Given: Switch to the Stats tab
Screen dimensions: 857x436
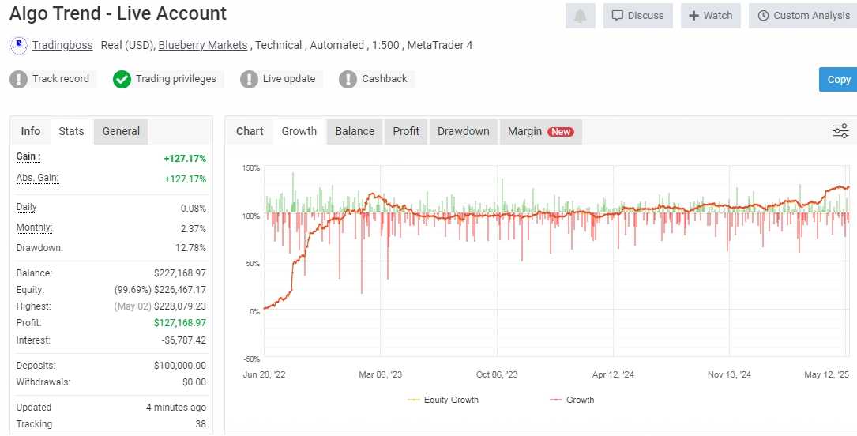Looking at the screenshot, I should pos(71,131).
